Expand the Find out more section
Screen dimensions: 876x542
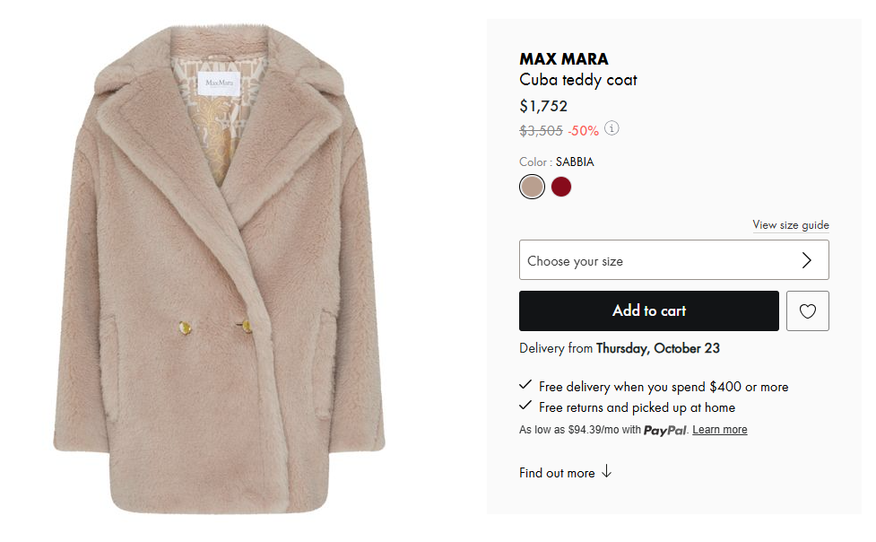(x=557, y=473)
